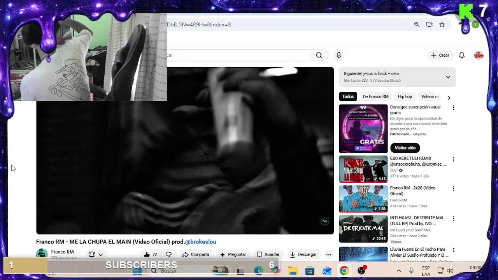Screen dimensions: 498x280
Task: Show hidden system tray icons
Action: (399, 271)
